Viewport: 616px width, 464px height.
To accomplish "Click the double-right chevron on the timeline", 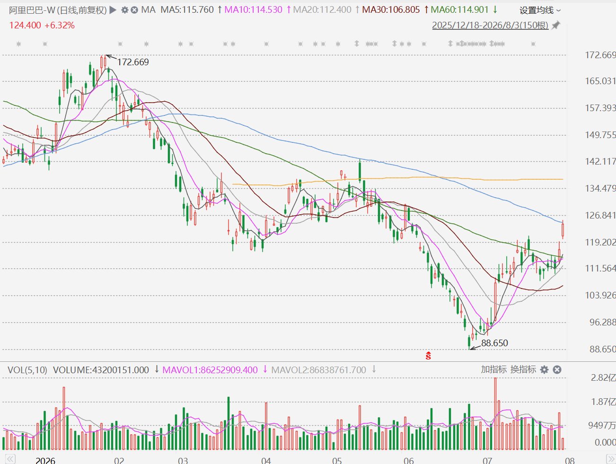I will pos(610,459).
